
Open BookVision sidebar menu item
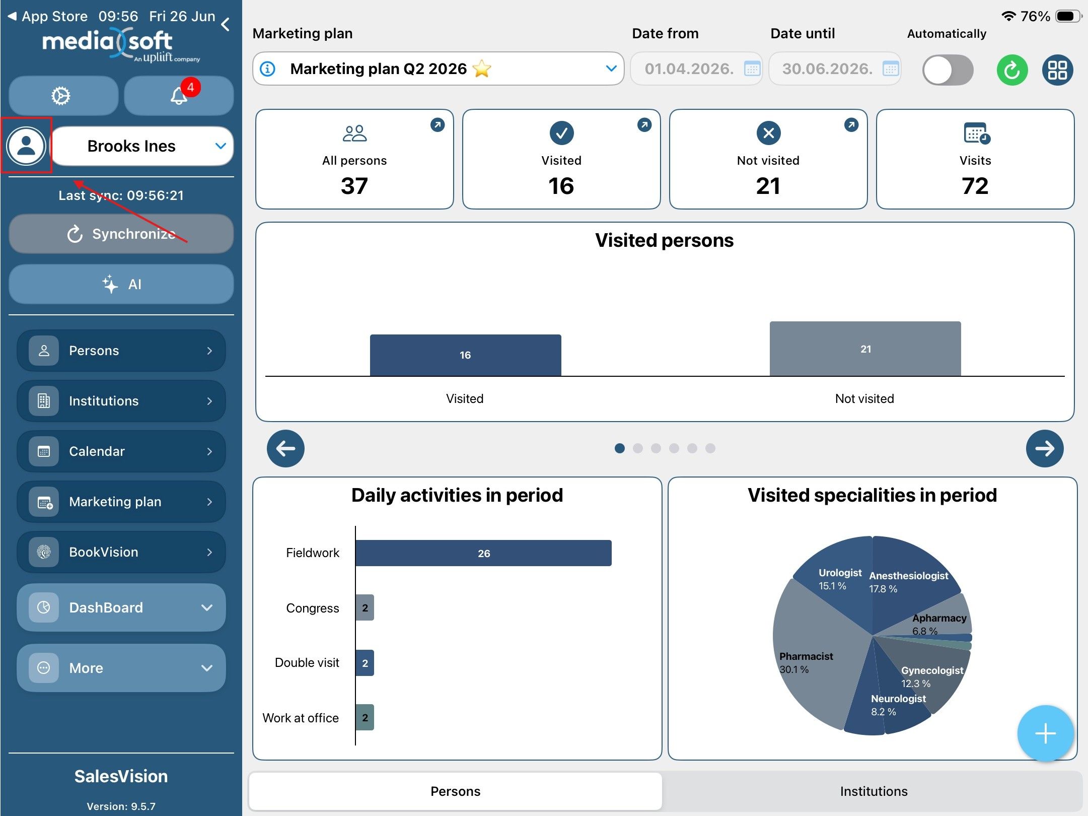tap(121, 552)
